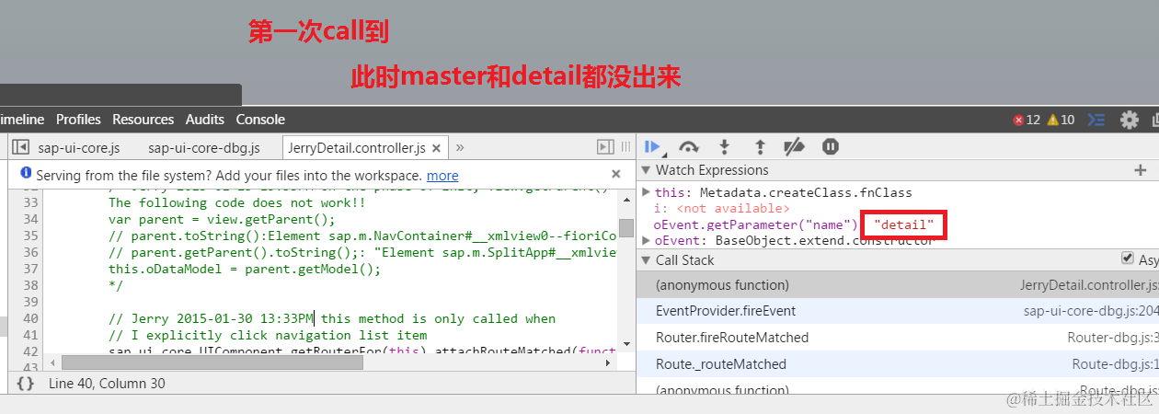Click the yellow warning count badge

click(x=1061, y=120)
